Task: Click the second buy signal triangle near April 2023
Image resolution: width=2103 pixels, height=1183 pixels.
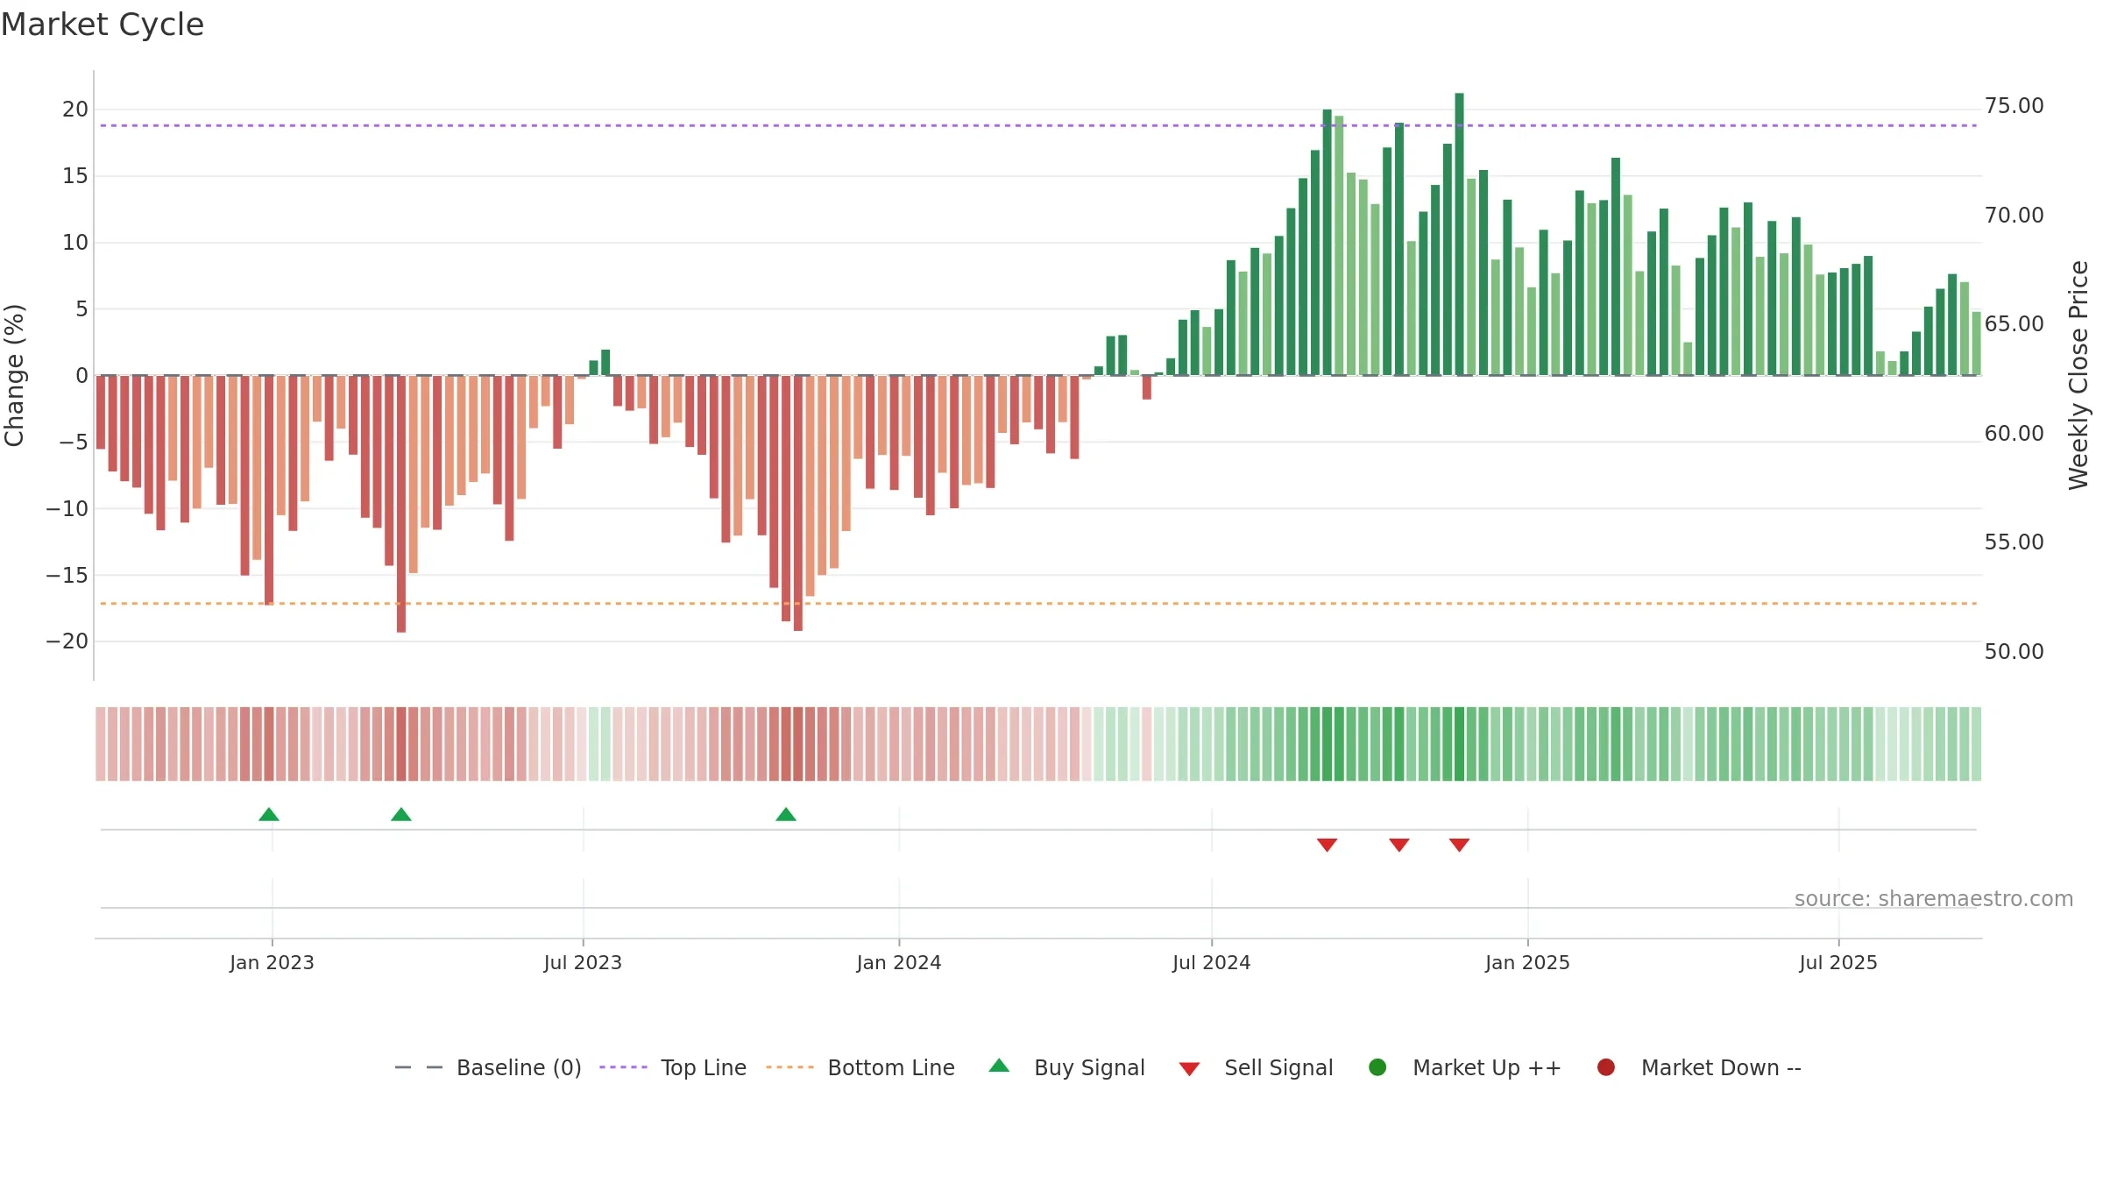Action: pyautogui.click(x=401, y=814)
